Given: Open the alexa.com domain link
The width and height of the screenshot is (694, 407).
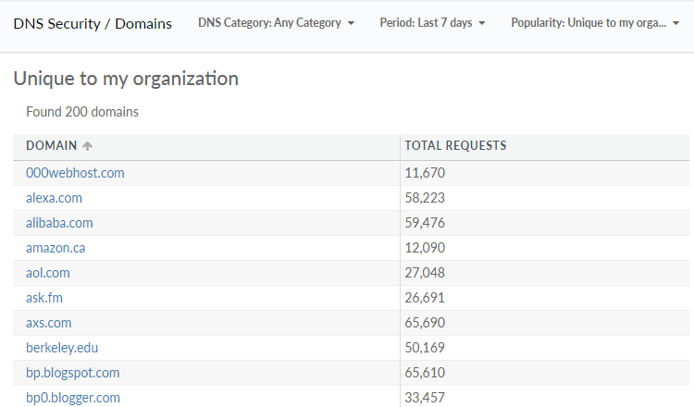Looking at the screenshot, I should coord(54,198).
